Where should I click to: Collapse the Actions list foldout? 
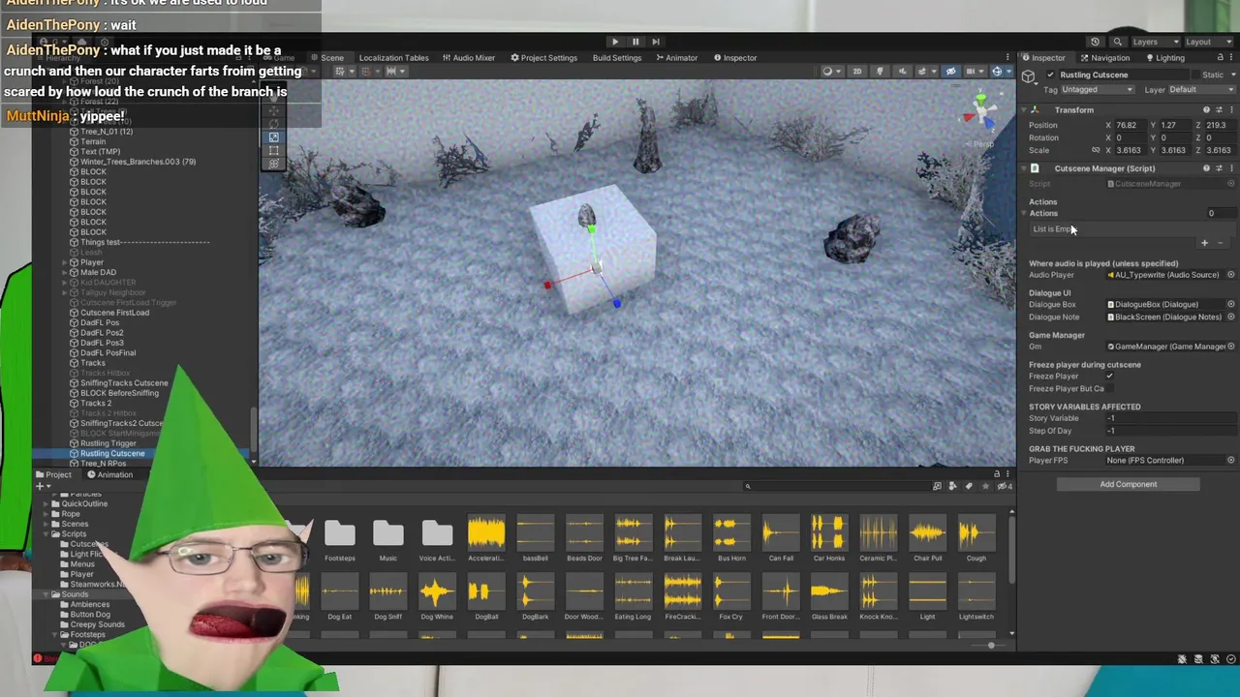(1025, 213)
